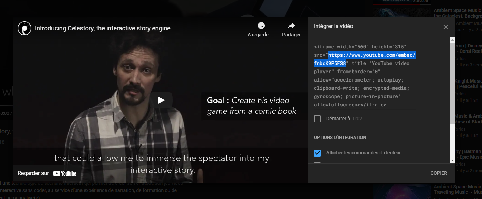Click the Watch later clock icon
Screen dimensions: 482x199
261,26
